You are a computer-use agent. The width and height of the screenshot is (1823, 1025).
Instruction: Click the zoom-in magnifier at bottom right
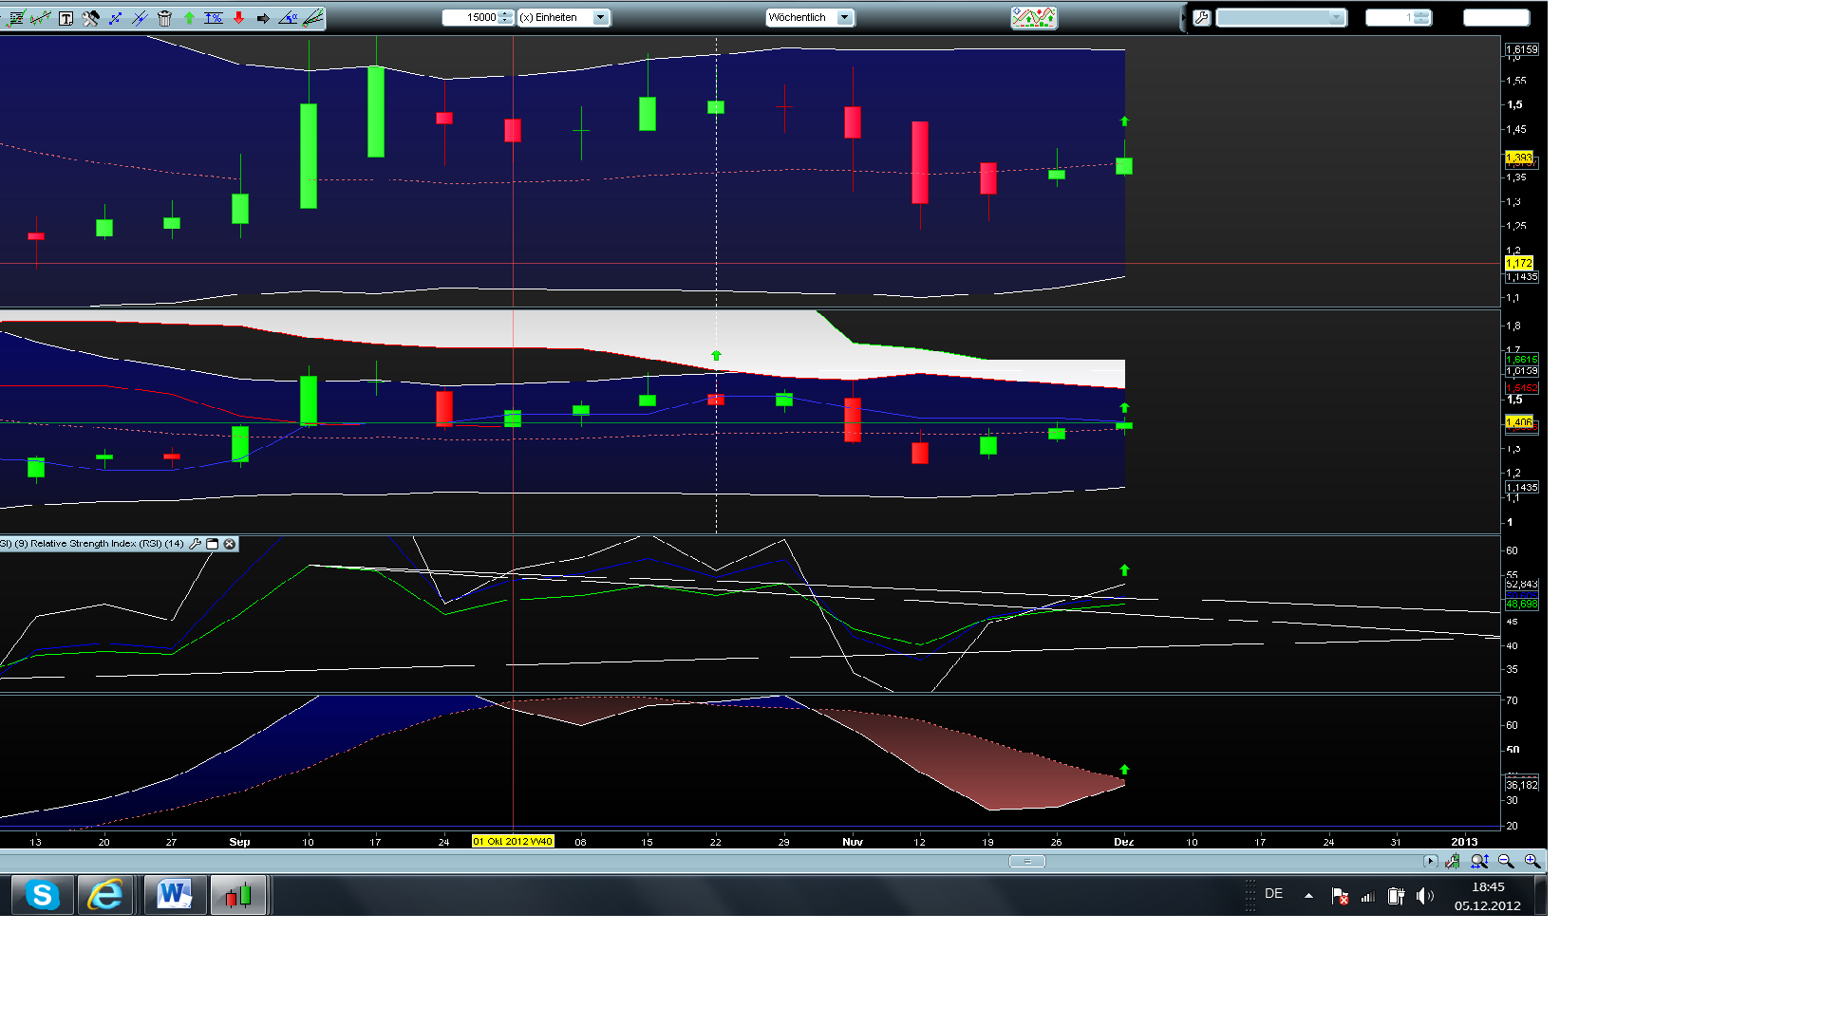click(1532, 861)
